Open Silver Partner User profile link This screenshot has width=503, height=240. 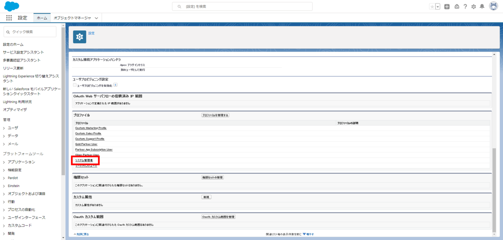click(x=87, y=155)
